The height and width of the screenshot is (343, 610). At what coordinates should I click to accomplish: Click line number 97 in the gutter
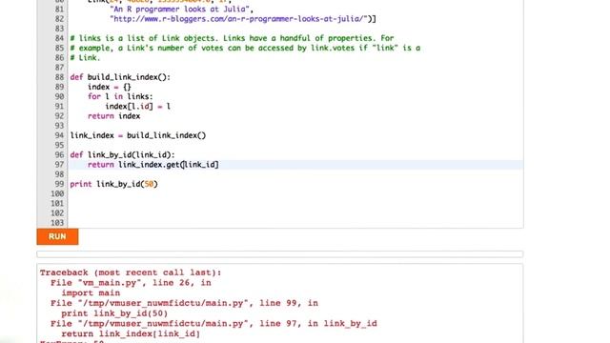(59, 165)
